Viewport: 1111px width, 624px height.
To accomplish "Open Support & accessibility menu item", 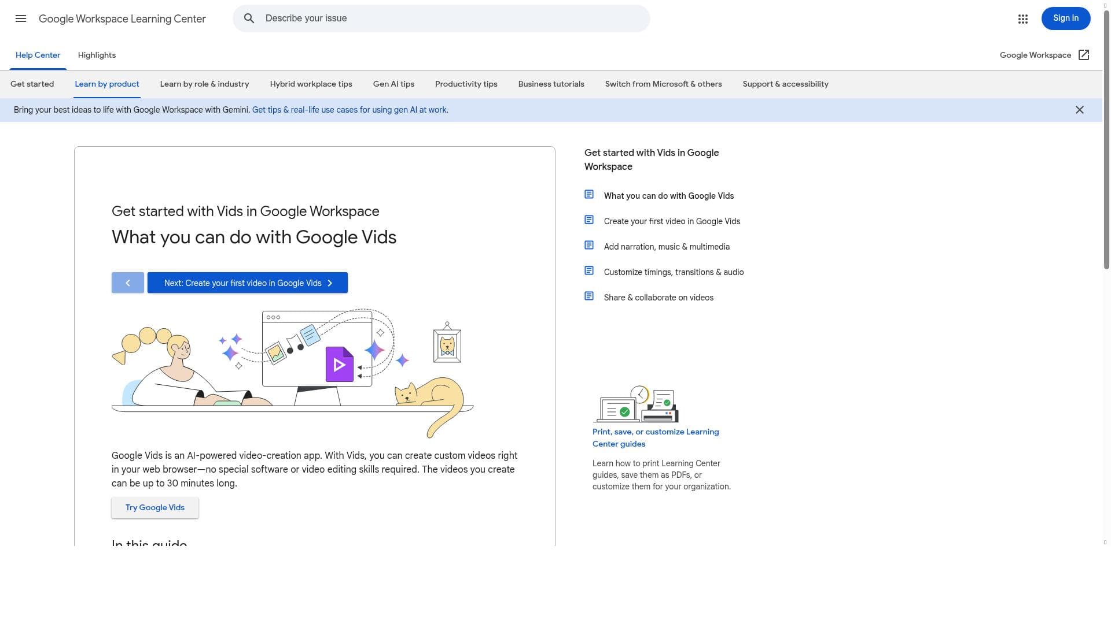I will click(x=786, y=84).
